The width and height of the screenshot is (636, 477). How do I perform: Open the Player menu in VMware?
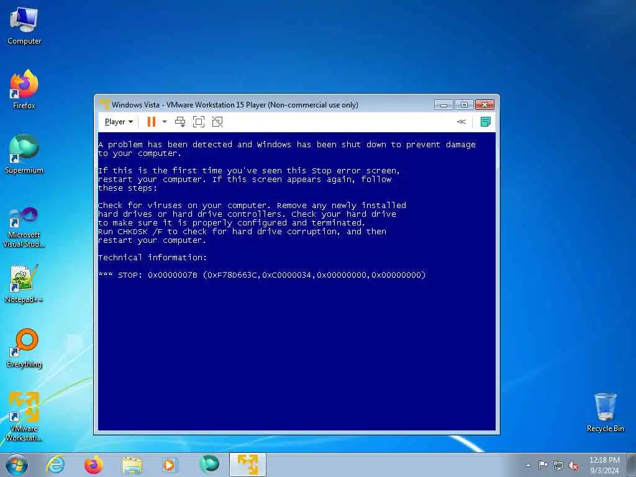(119, 122)
